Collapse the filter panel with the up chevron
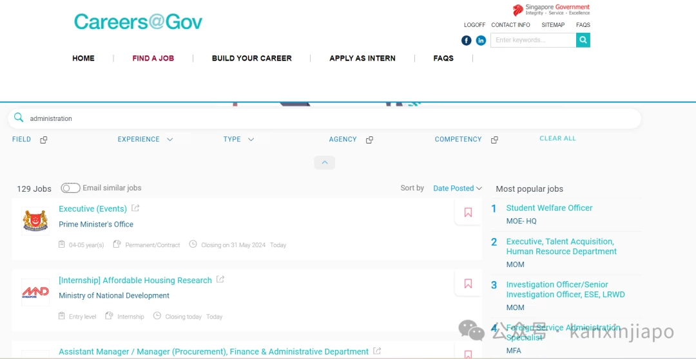 tap(324, 163)
